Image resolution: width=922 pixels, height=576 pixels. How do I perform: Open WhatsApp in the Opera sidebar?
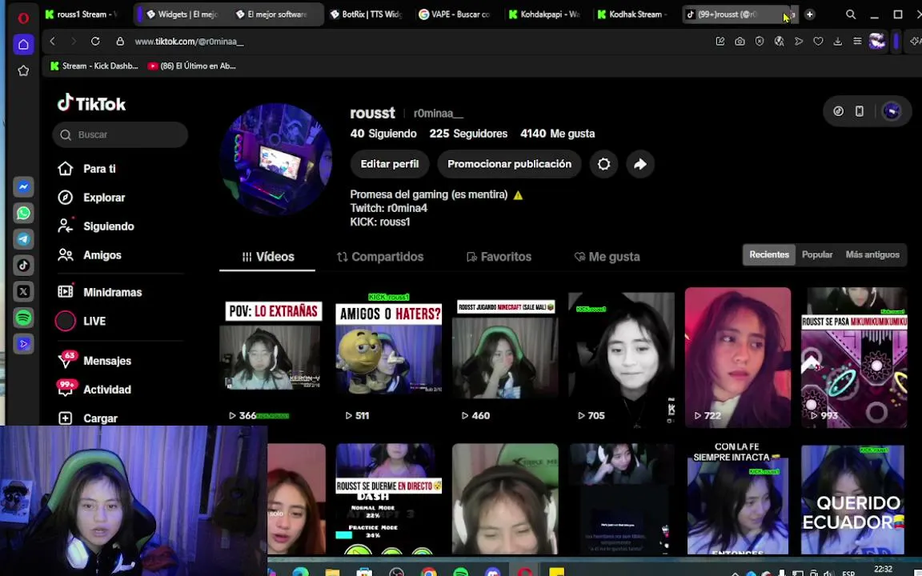coord(23,213)
